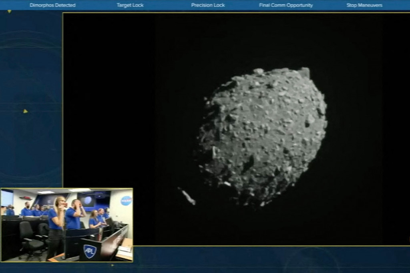Click the square block on the asteroid's top edge
This screenshot has width=410, height=273.
click(x=305, y=72)
